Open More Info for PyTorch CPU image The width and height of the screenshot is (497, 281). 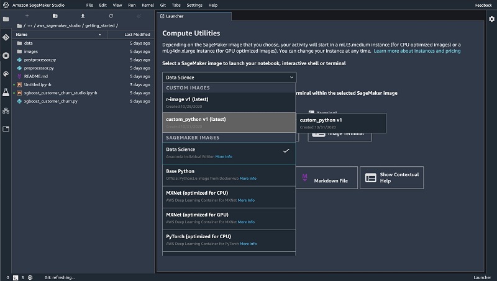[x=248, y=244]
